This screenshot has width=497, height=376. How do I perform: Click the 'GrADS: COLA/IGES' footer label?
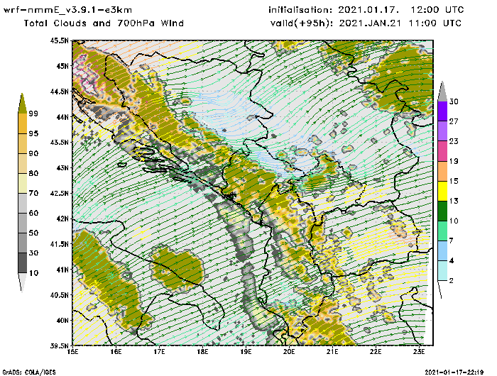(29, 372)
